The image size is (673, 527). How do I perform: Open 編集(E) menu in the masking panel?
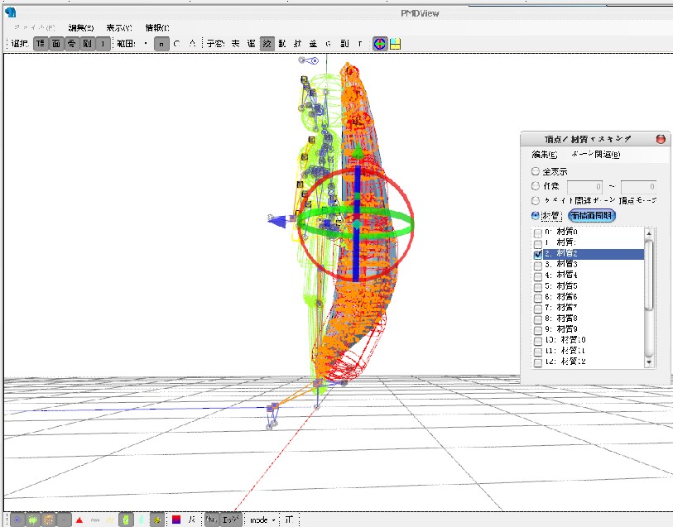tap(545, 155)
